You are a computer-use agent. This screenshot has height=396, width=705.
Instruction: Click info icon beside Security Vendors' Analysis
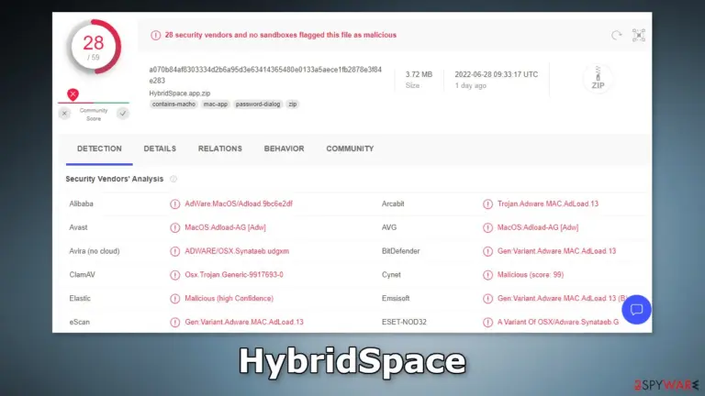pyautogui.click(x=173, y=179)
